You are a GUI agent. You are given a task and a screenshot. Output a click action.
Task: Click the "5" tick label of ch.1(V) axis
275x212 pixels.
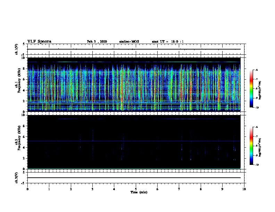[x=24, y=44]
